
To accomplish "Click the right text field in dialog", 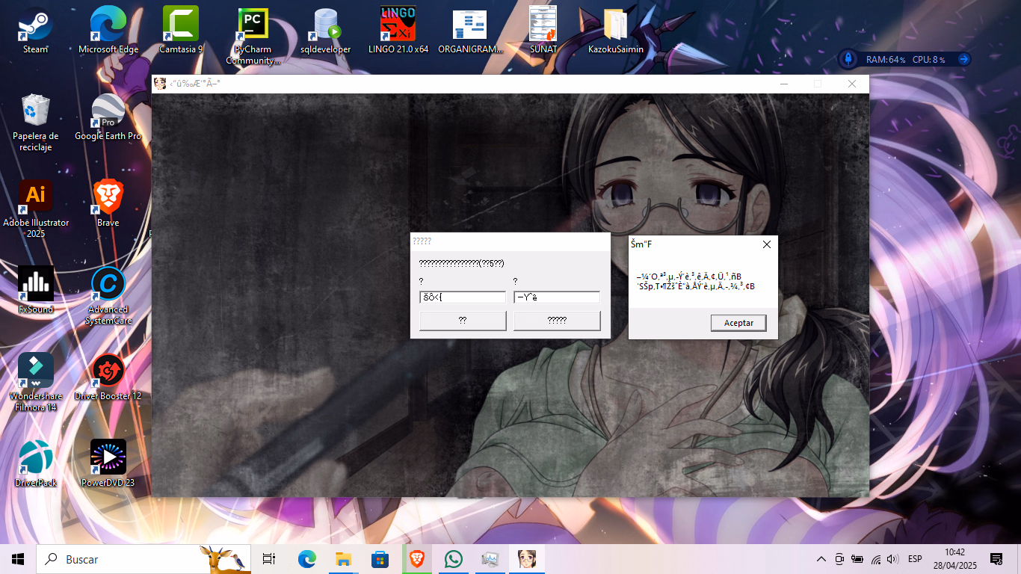I will [557, 297].
